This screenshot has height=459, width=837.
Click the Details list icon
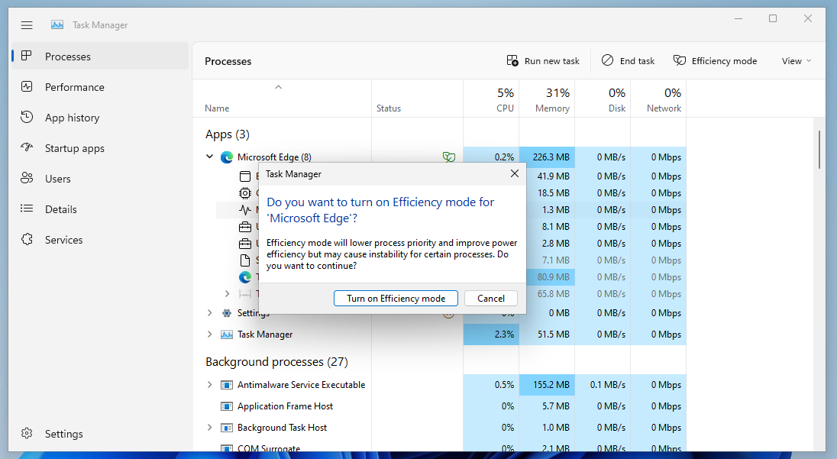(x=27, y=208)
